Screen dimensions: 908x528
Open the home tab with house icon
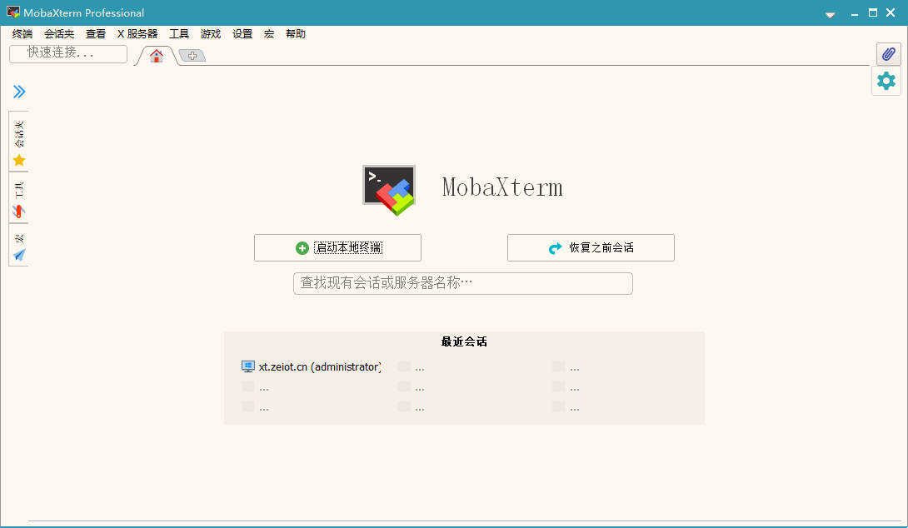pyautogui.click(x=157, y=56)
